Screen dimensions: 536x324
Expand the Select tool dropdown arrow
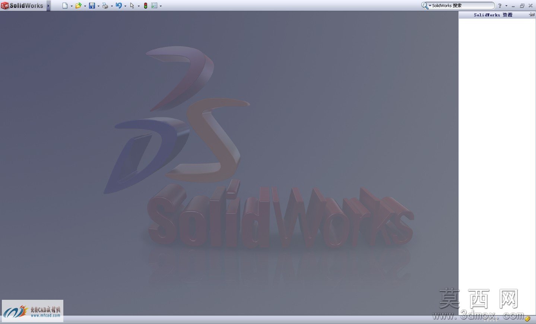pyautogui.click(x=139, y=6)
